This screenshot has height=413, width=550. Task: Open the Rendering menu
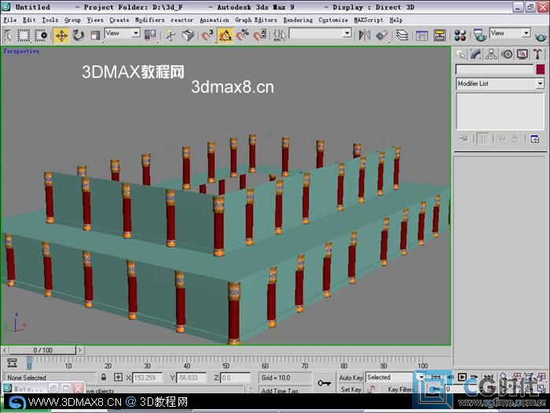click(x=298, y=20)
